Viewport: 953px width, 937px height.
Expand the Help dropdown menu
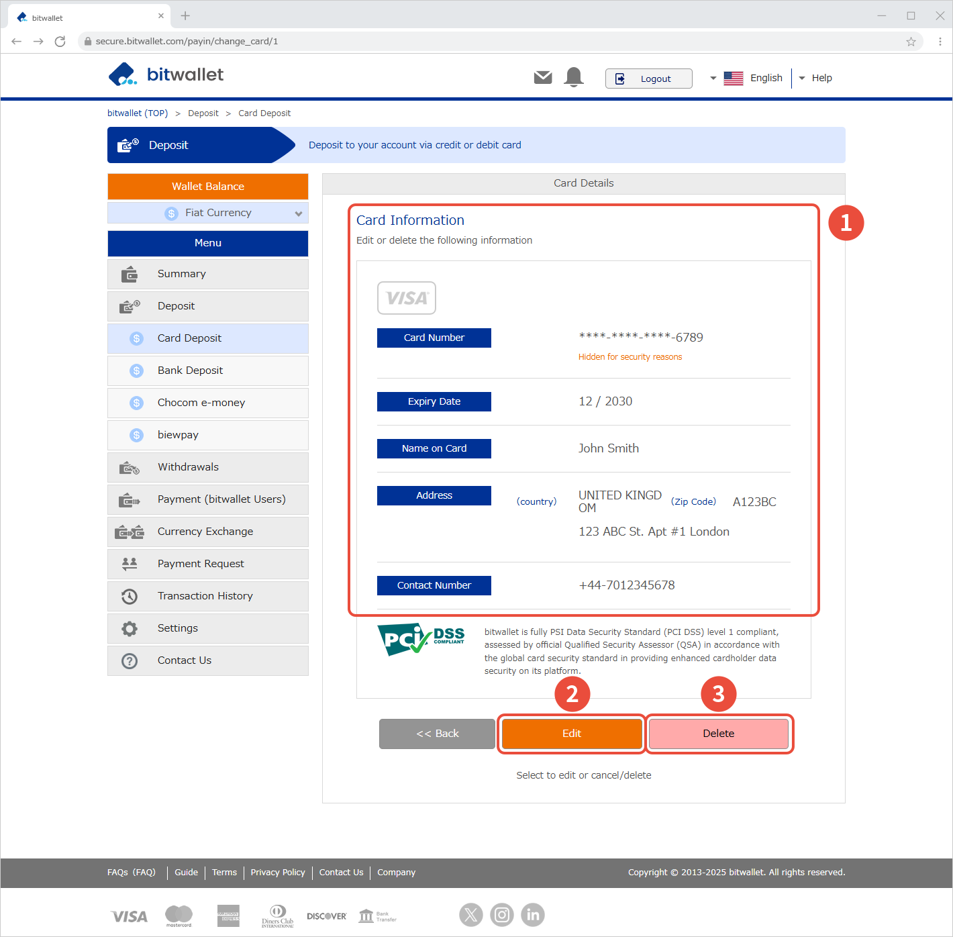(x=815, y=79)
